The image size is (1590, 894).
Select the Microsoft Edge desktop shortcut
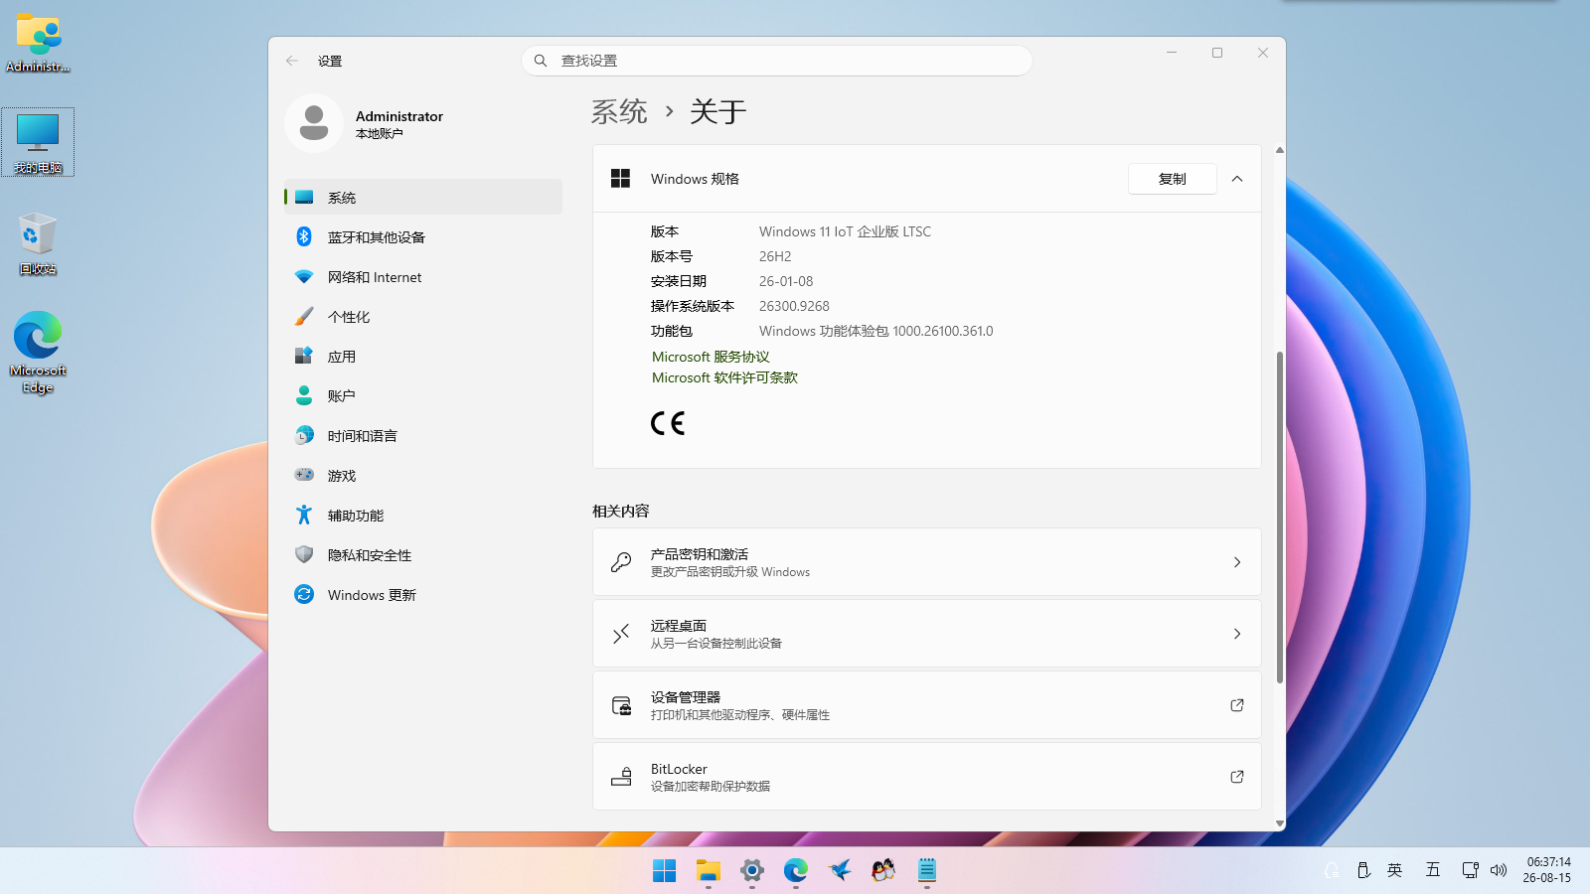(x=38, y=353)
